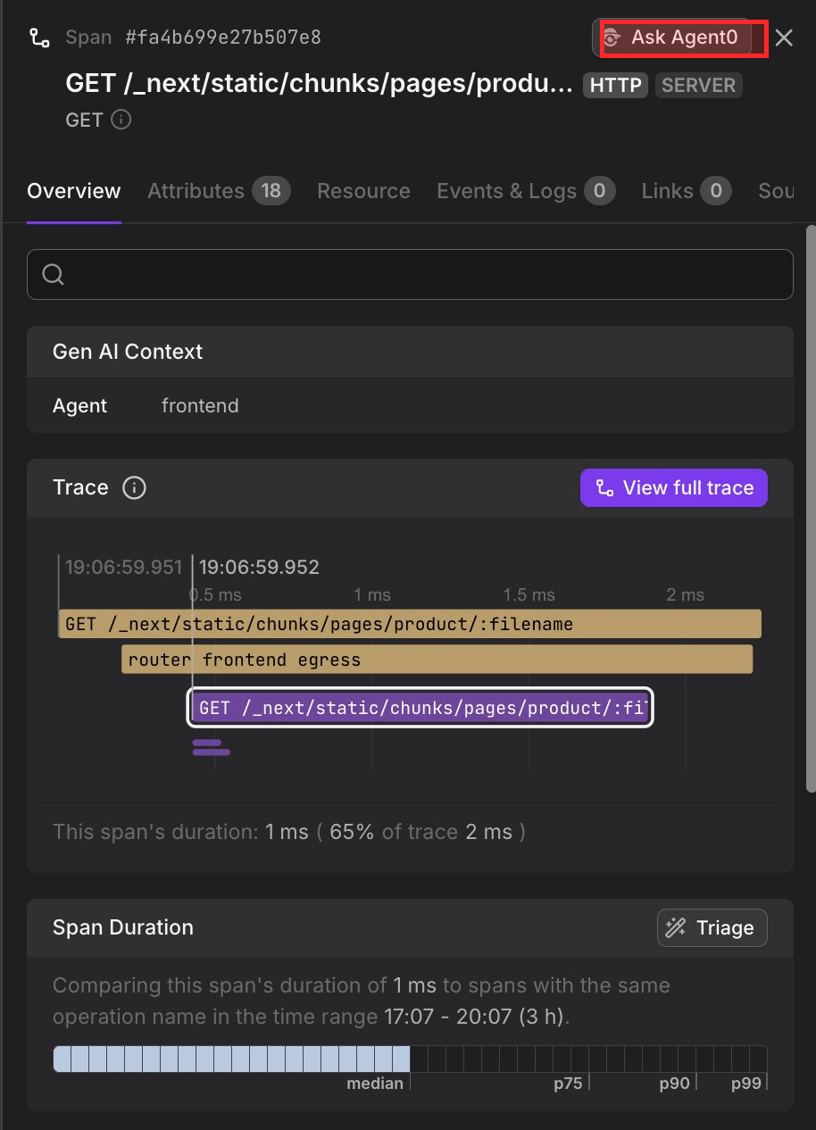Open the partially visible Sou tab
This screenshot has height=1130, width=816.
776,191
